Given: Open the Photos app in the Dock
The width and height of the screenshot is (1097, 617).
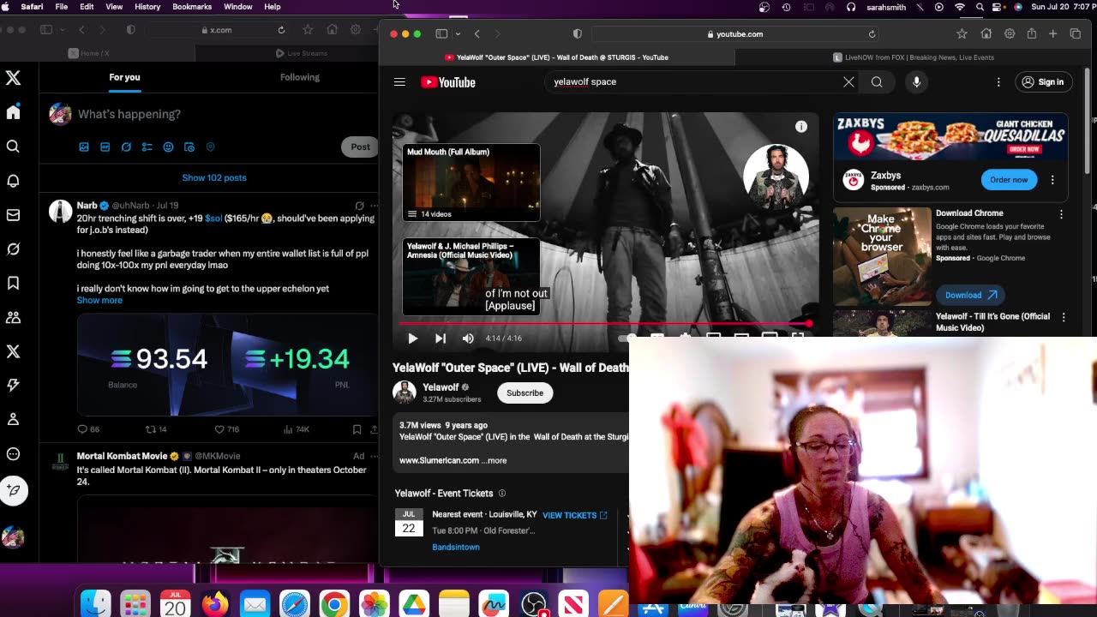Looking at the screenshot, I should coord(374,604).
